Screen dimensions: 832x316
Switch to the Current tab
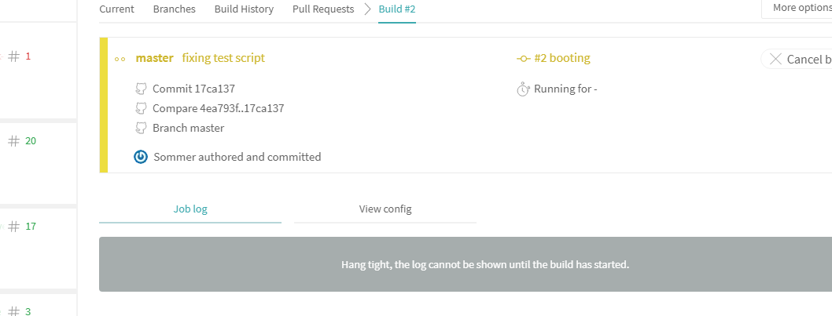click(x=116, y=9)
